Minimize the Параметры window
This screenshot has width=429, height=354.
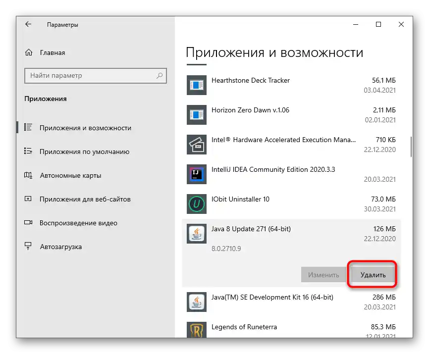pos(356,24)
